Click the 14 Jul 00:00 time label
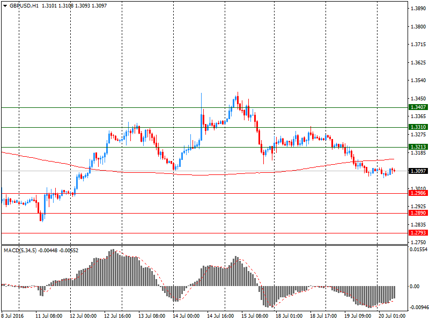The image size is (429, 322). (x=186, y=316)
